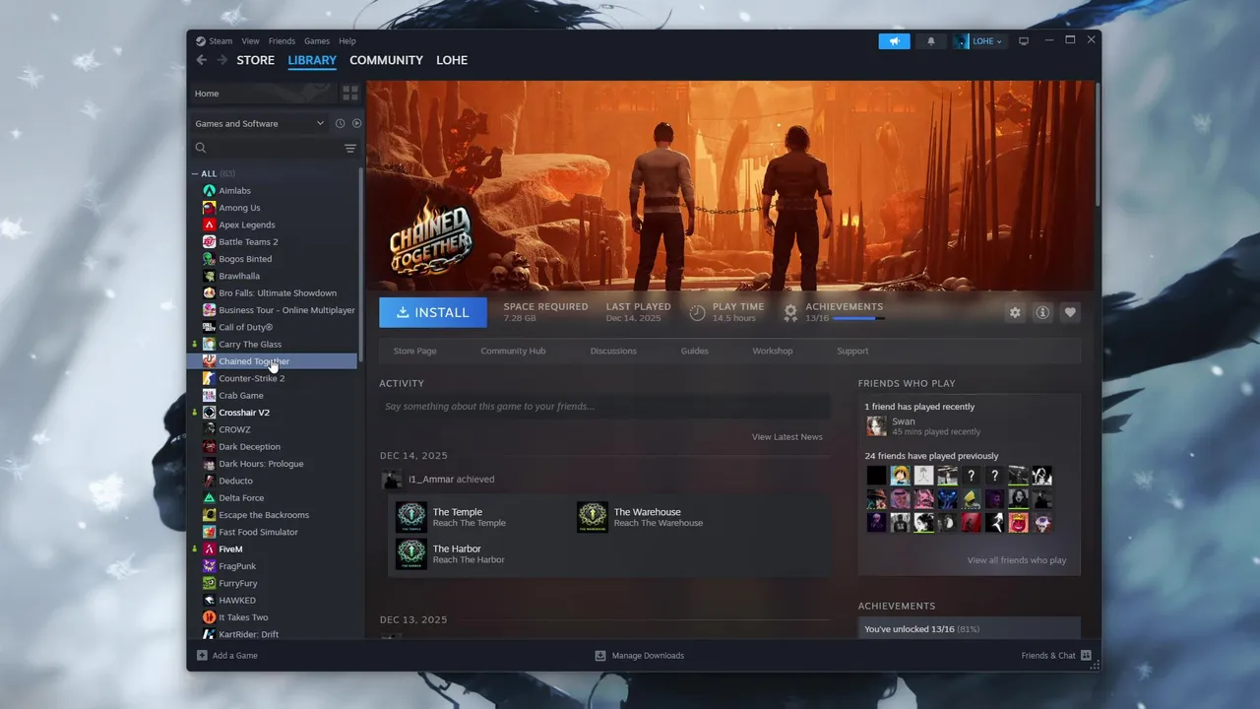Viewport: 1260px width, 709px height.
Task: Open the Support tab
Action: [x=852, y=352]
